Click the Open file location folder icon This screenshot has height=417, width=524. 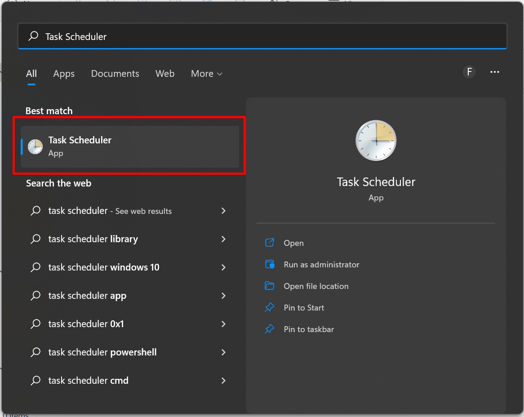pyautogui.click(x=269, y=286)
